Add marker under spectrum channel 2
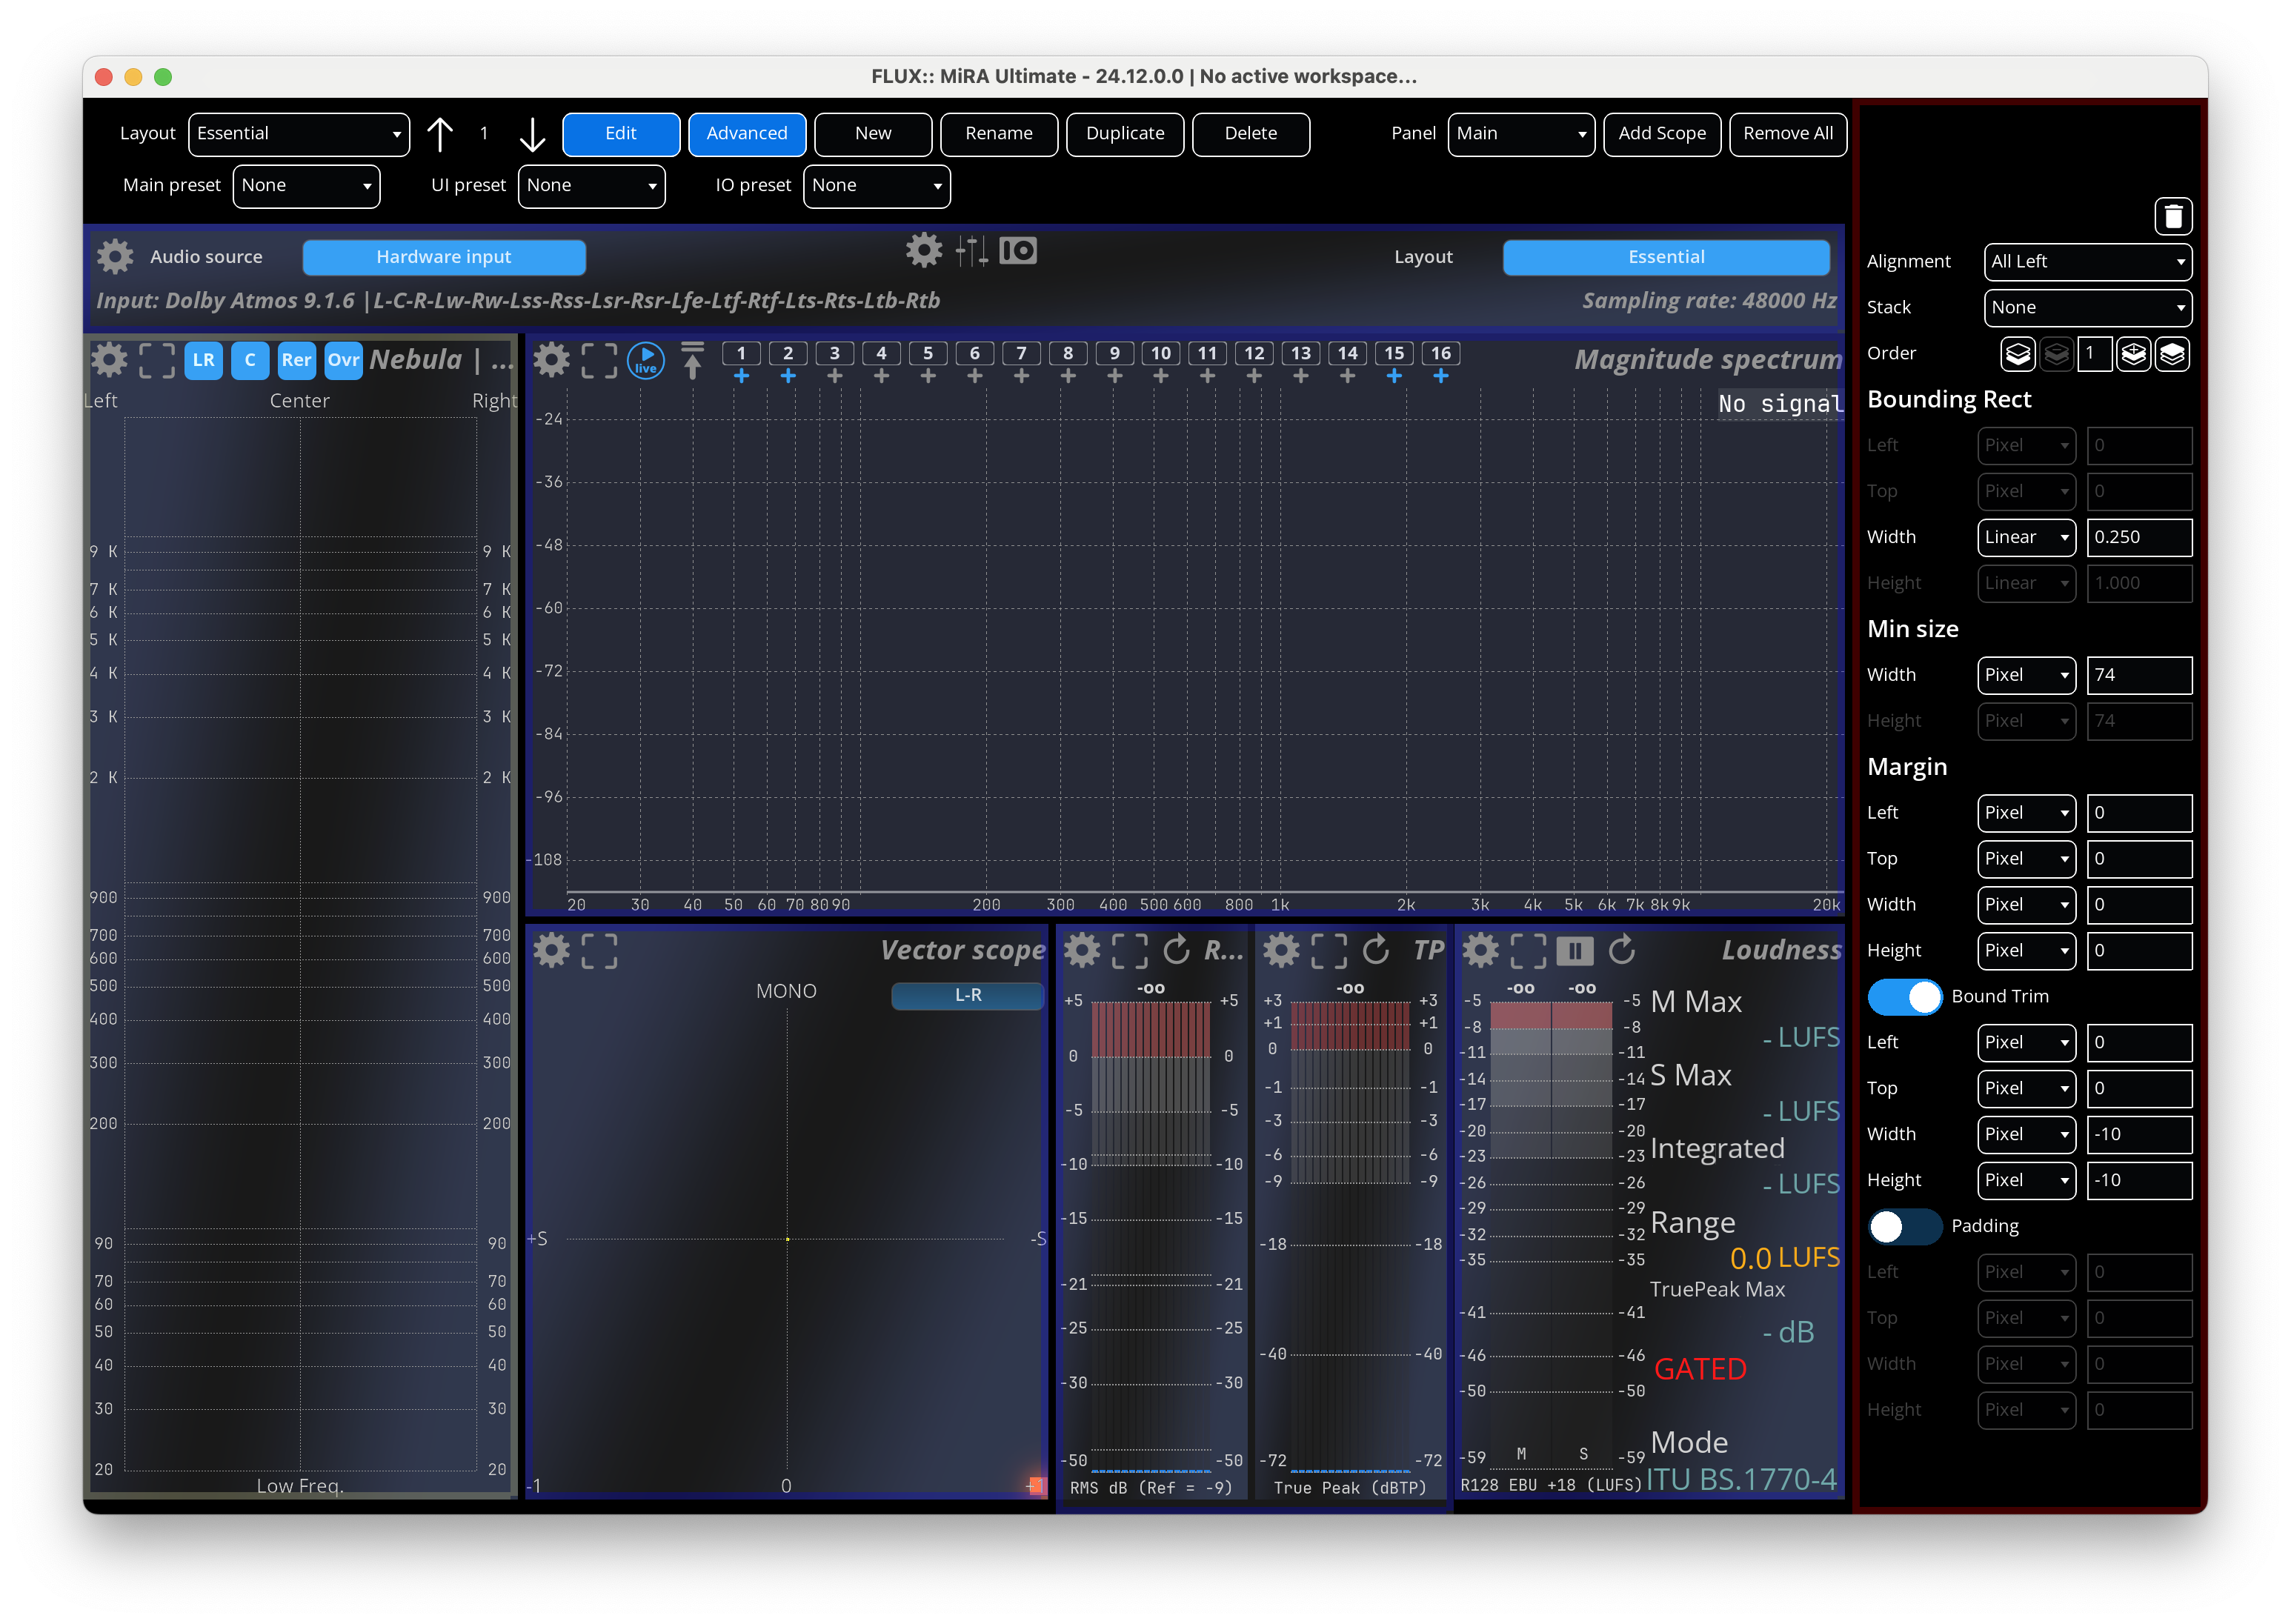This screenshot has width=2291, height=1624. click(787, 376)
